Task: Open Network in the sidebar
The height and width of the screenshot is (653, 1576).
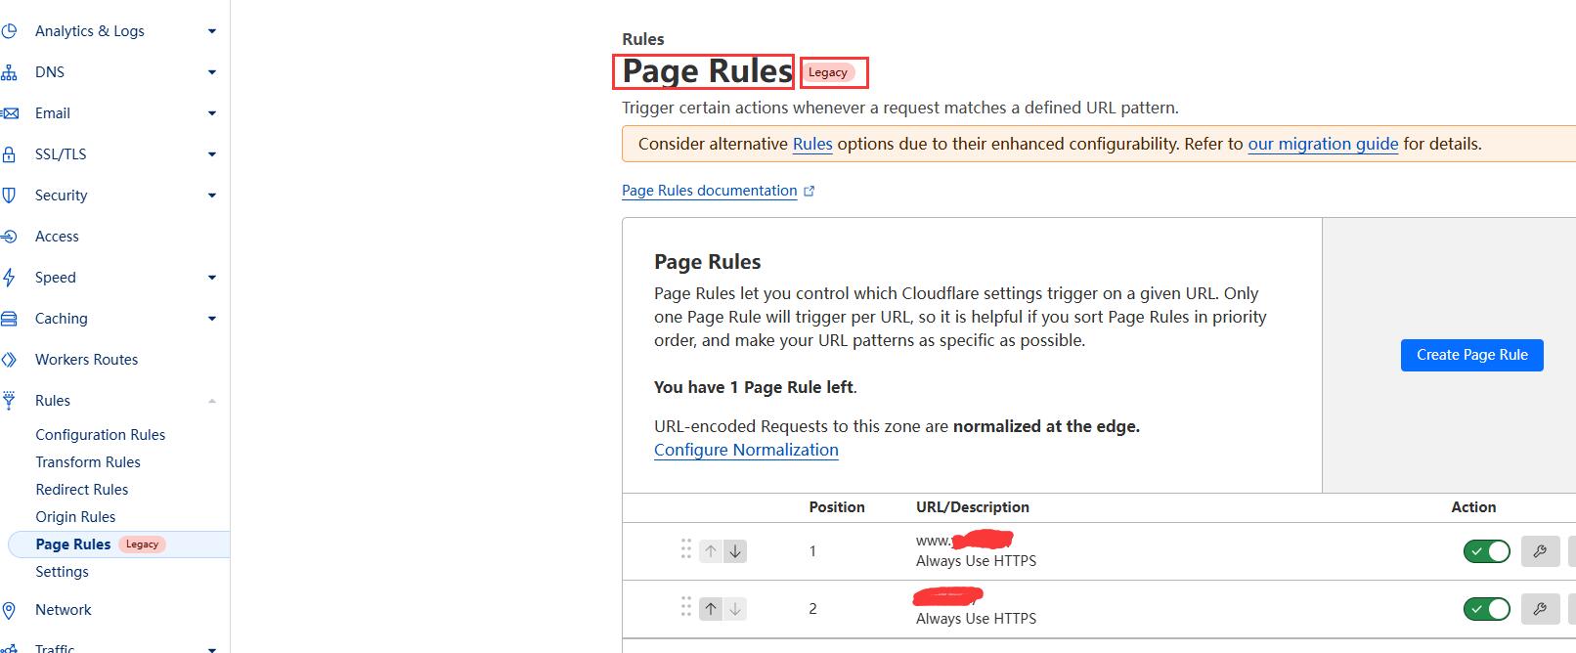Action: (x=63, y=610)
